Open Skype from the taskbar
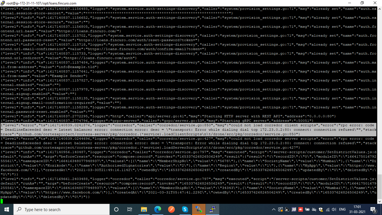Image resolution: width=382 pixels, height=215 pixels. (x=185, y=209)
